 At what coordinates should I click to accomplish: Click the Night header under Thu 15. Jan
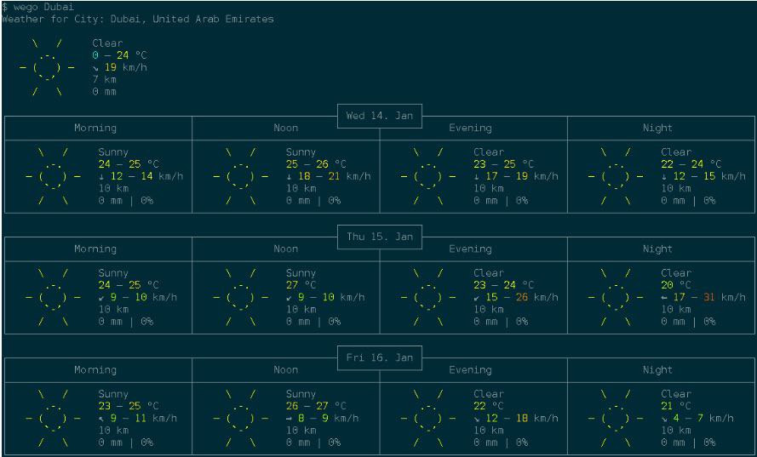click(657, 249)
